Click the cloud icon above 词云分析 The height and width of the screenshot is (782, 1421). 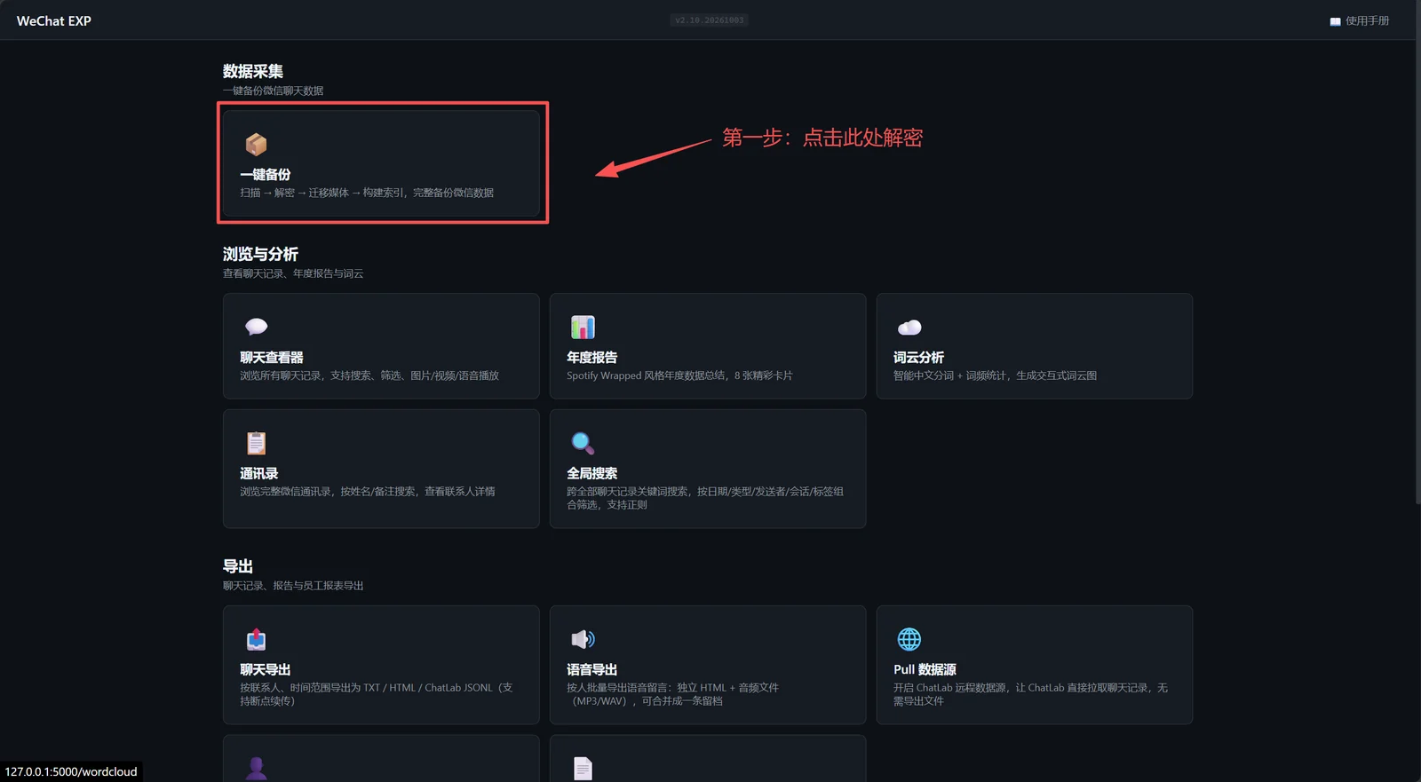909,327
